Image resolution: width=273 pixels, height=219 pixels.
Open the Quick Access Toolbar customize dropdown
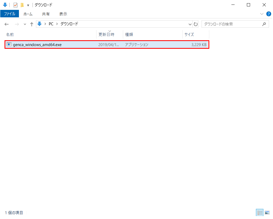[28, 5]
